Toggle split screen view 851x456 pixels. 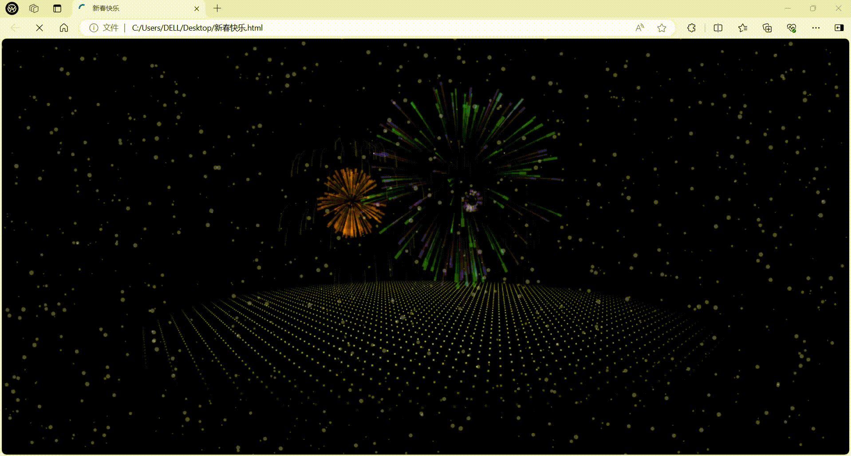718,28
